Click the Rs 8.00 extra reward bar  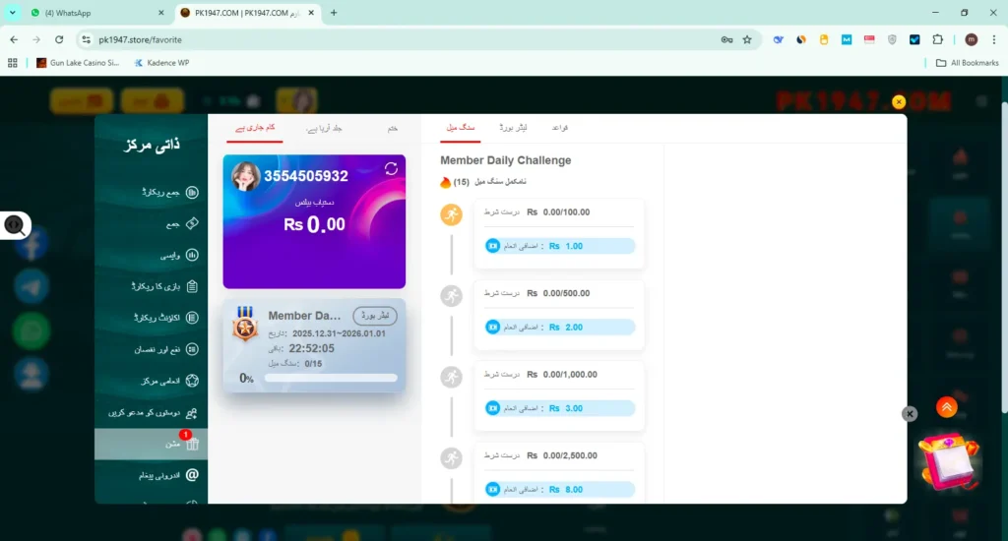[559, 490]
